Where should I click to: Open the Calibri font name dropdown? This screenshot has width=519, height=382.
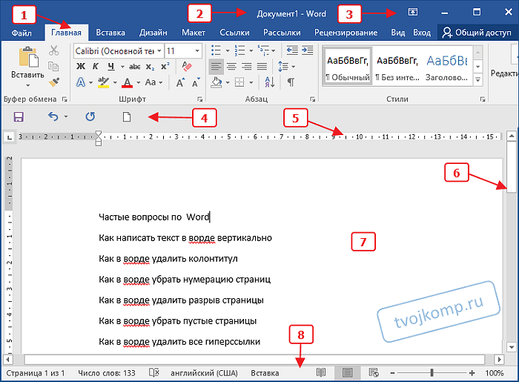click(x=159, y=51)
